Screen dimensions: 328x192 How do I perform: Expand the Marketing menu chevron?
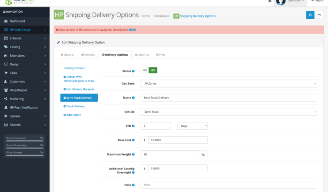(45, 99)
